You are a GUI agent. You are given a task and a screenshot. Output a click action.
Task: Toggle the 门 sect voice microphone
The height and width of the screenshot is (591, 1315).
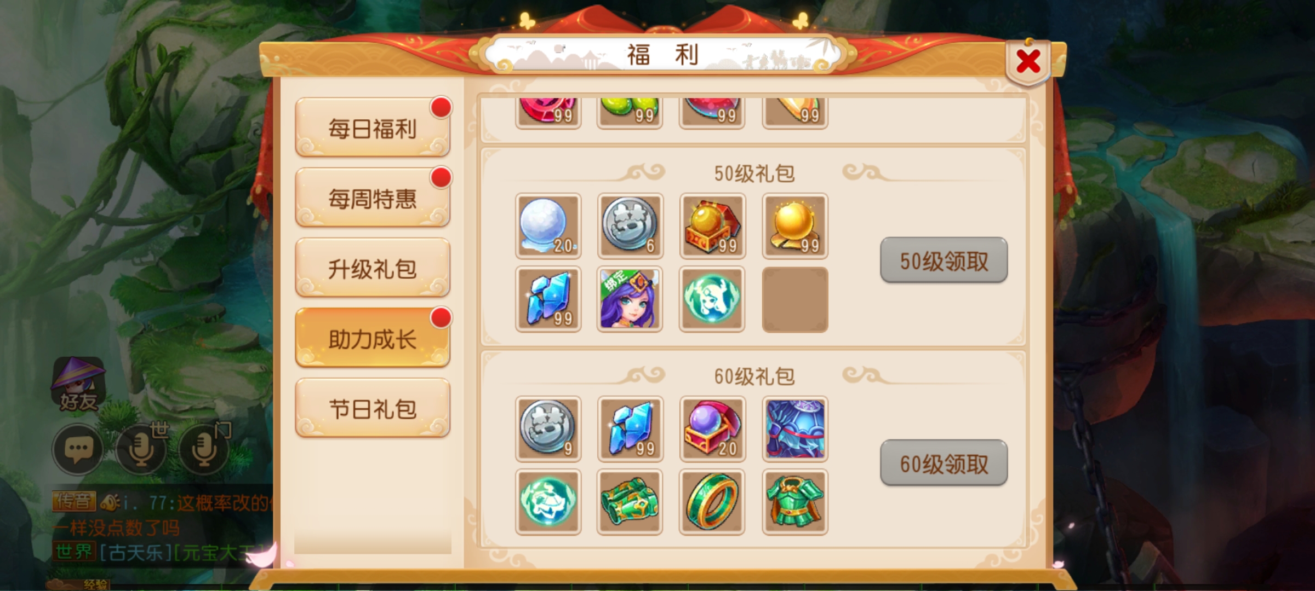[205, 449]
